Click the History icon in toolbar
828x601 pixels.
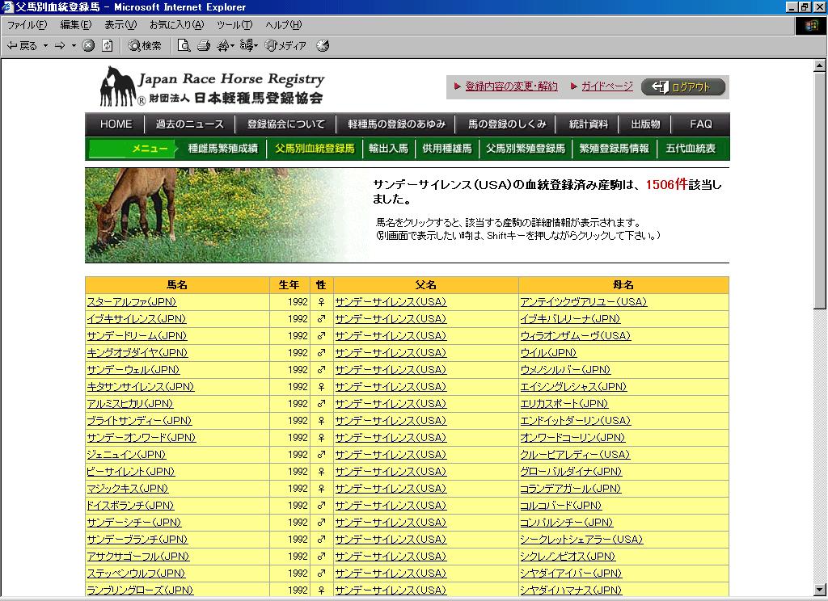(323, 46)
